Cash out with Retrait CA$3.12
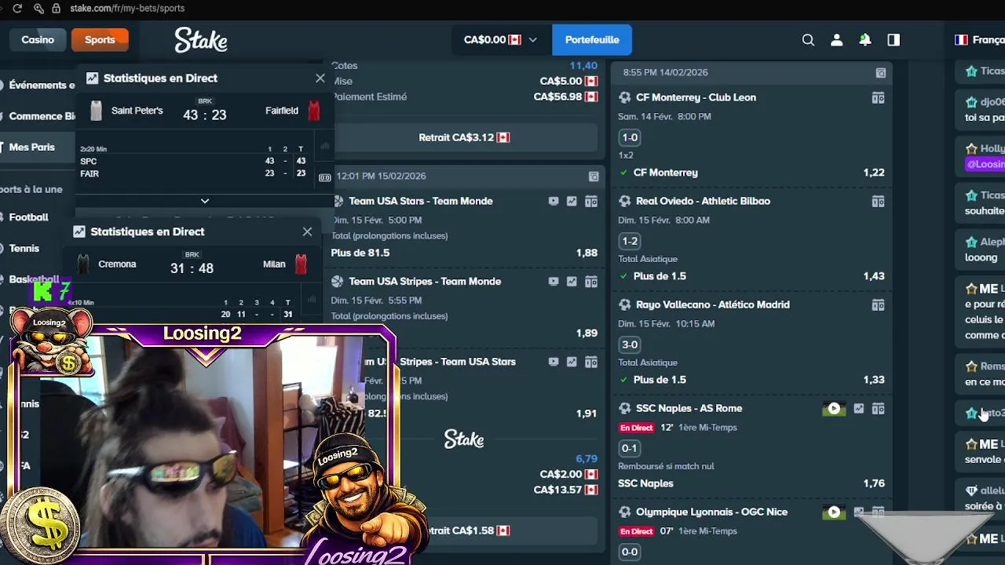This screenshot has width=1005, height=565. pos(464,137)
